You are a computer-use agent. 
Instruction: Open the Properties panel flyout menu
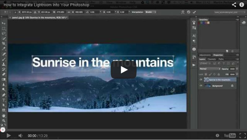click(237, 55)
